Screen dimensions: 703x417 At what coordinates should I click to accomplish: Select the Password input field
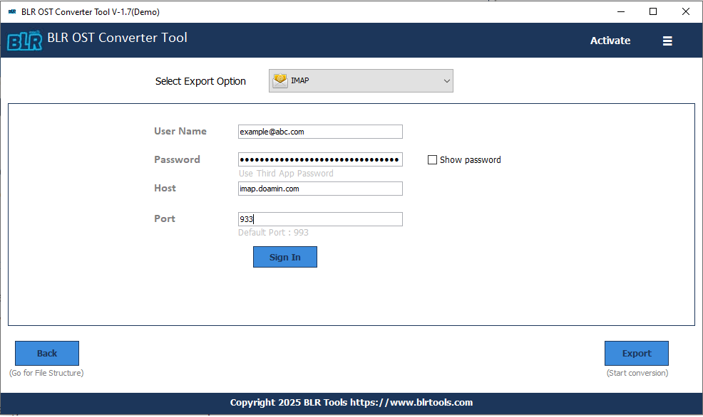click(x=319, y=159)
